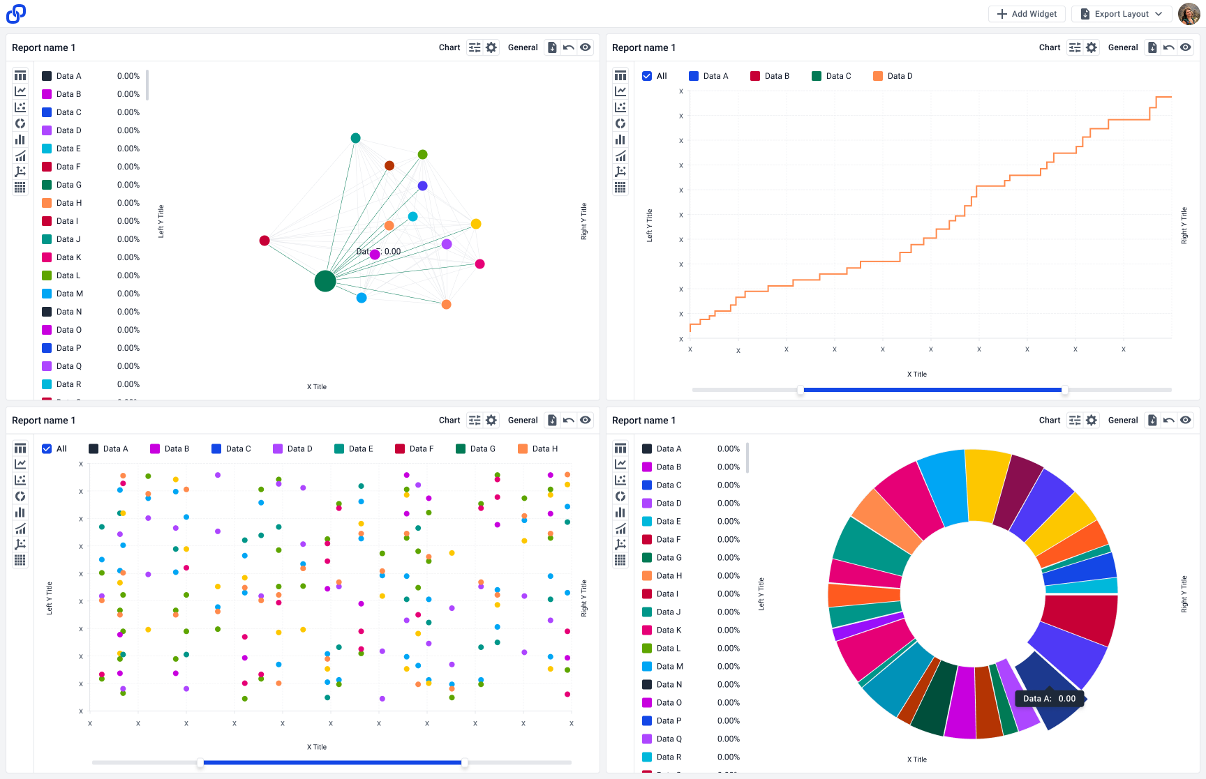
Task: Select network graph icon in step line widget sidebar
Action: pyautogui.click(x=620, y=172)
